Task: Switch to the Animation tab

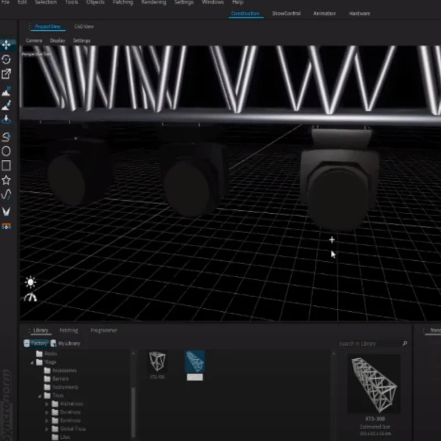Action: [325, 13]
